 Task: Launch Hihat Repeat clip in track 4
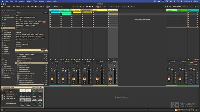click(82, 12)
